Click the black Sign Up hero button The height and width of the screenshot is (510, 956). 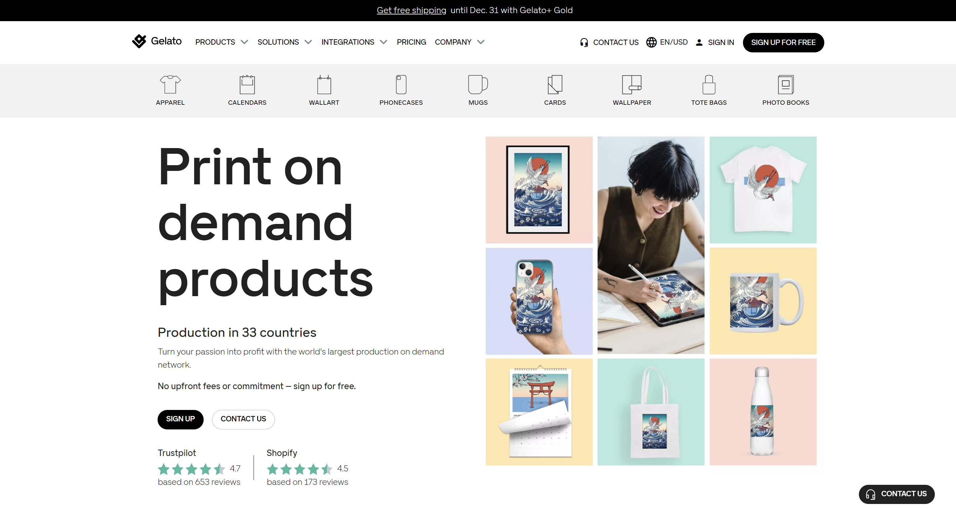click(x=180, y=419)
